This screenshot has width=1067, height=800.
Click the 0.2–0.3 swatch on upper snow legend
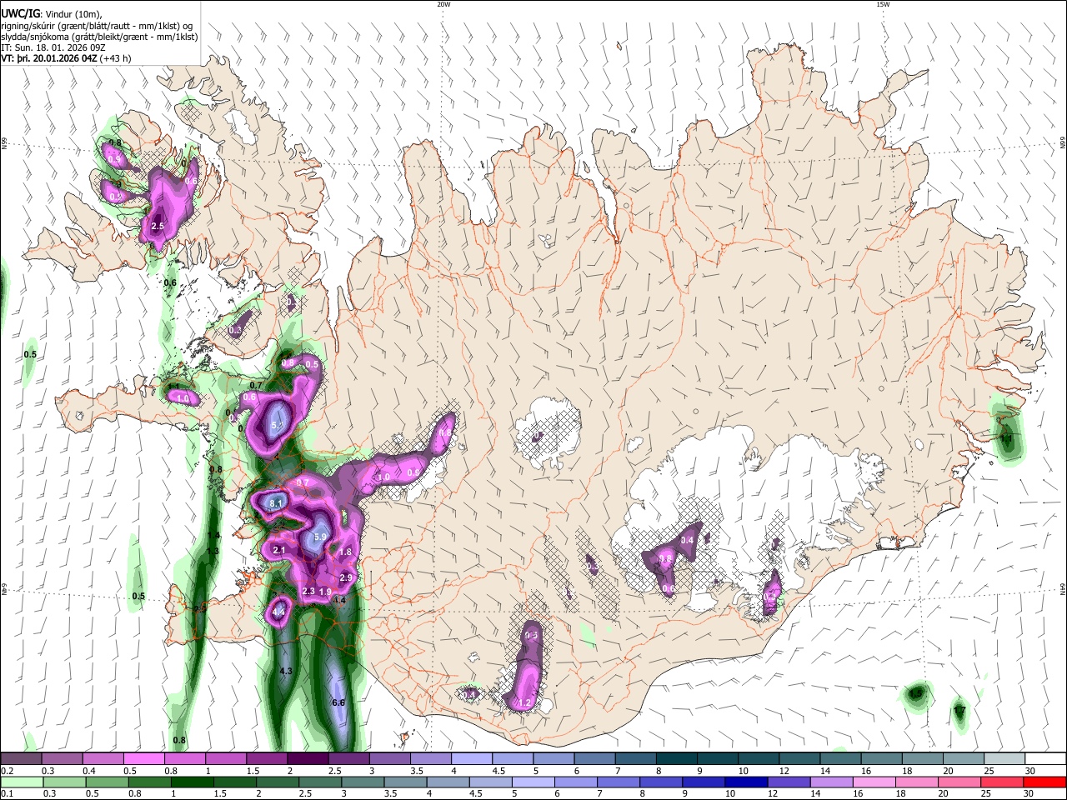point(21,758)
